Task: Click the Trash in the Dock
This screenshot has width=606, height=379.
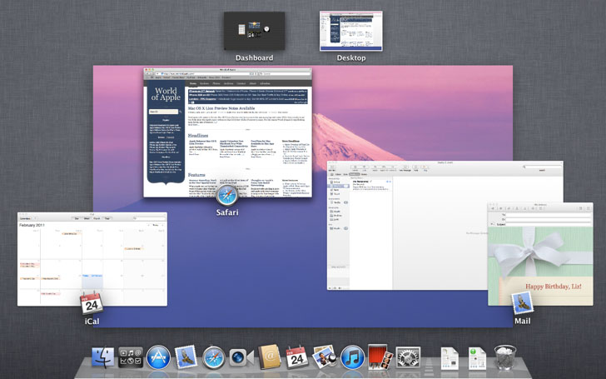Action: click(x=504, y=357)
